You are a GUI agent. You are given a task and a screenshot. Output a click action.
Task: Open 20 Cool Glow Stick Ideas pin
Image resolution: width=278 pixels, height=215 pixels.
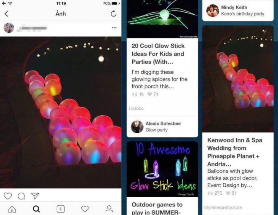click(158, 54)
